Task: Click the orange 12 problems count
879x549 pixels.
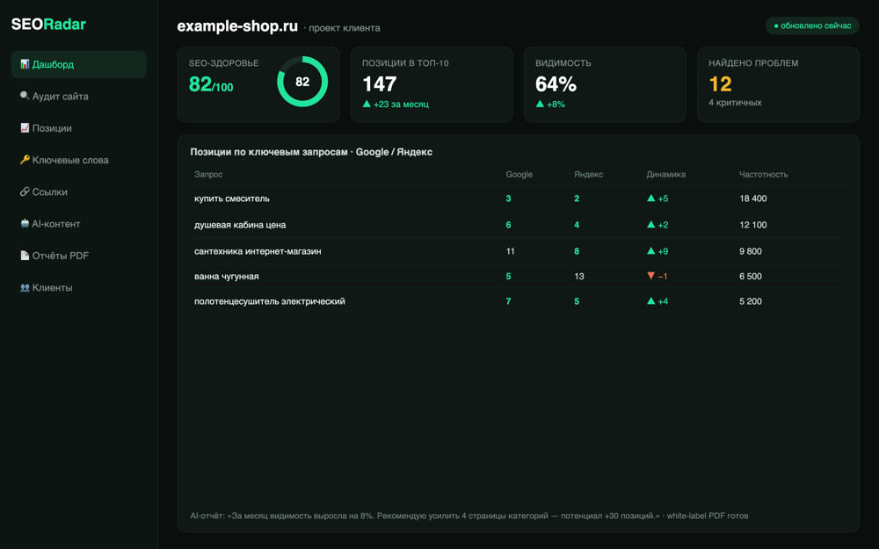Action: 721,84
